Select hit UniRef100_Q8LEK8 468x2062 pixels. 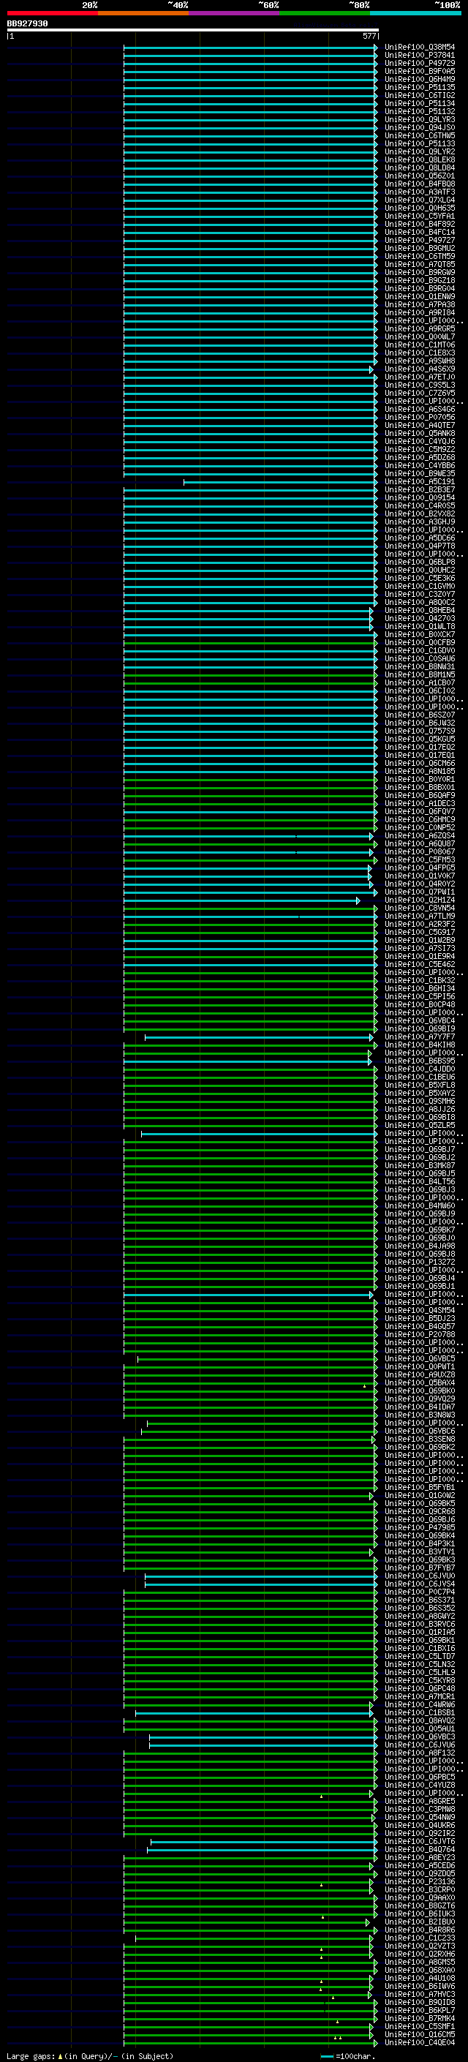point(420,160)
